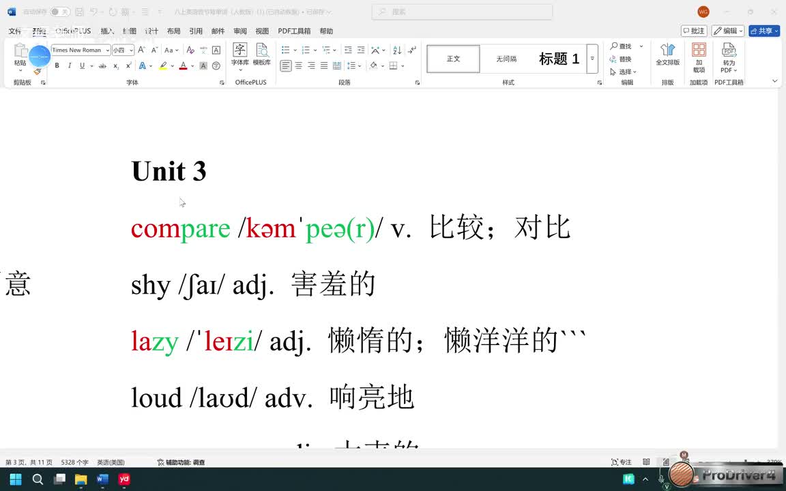The height and width of the screenshot is (491, 786).
Task: Click the 批注 comments button
Action: click(x=694, y=31)
